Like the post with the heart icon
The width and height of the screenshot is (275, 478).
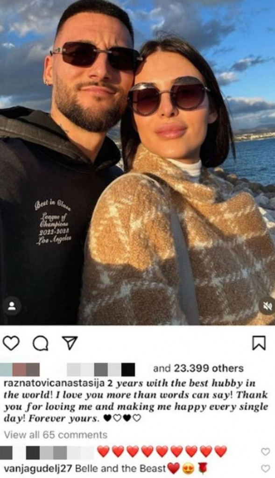[11, 343]
